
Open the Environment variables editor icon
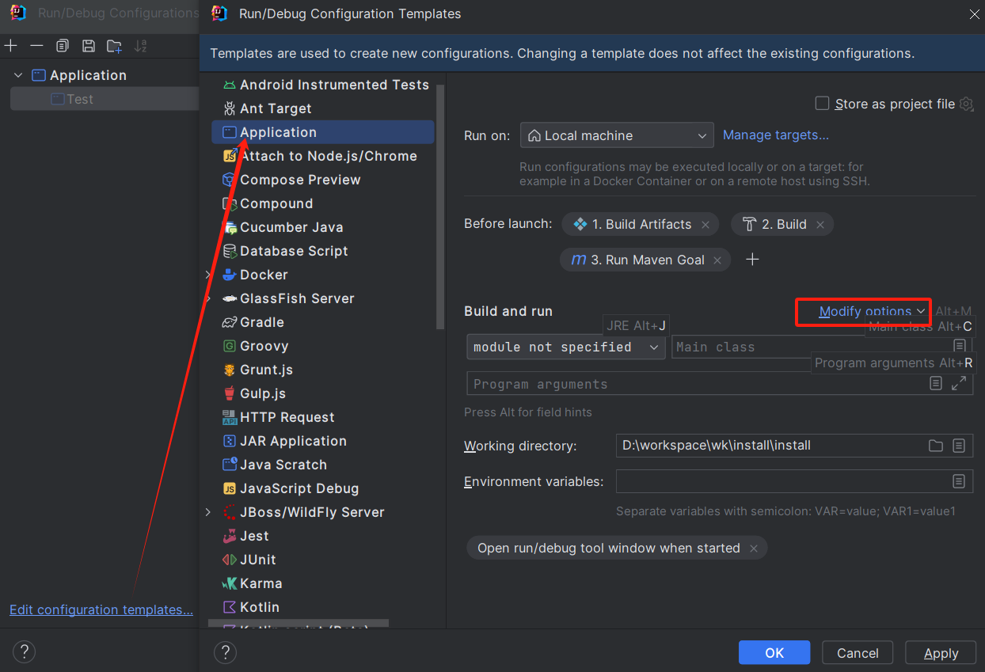(959, 481)
